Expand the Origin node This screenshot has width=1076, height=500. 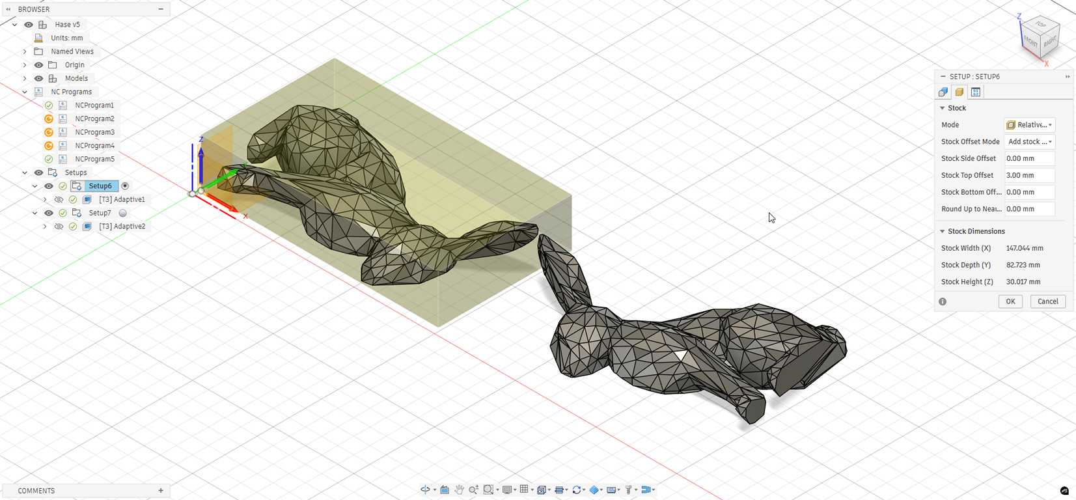(25, 65)
